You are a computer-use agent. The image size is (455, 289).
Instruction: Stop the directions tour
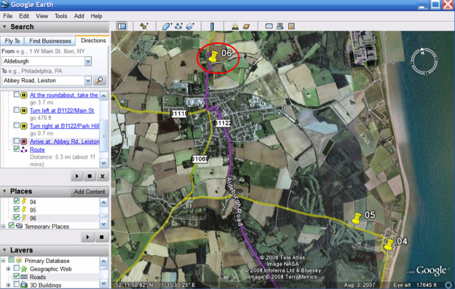pos(90,176)
